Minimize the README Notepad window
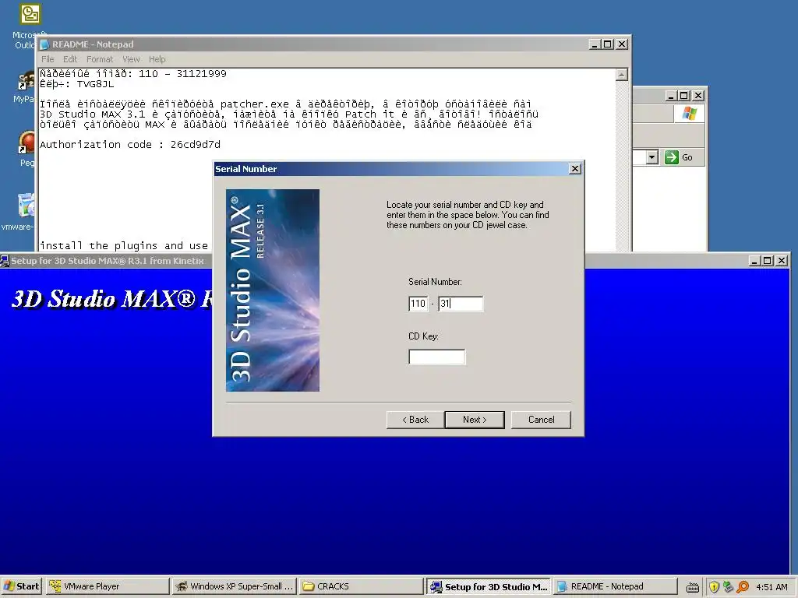This screenshot has width=798, height=598. [x=594, y=44]
